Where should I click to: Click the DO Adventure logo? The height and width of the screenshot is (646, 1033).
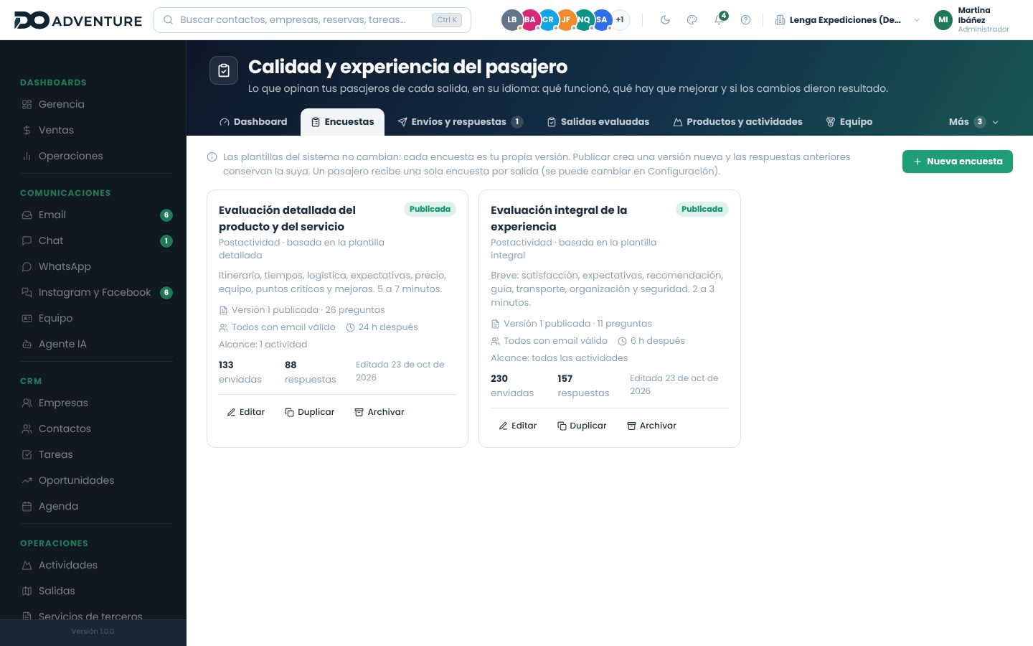pos(78,20)
